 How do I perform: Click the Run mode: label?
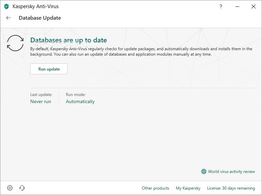[x=76, y=95]
